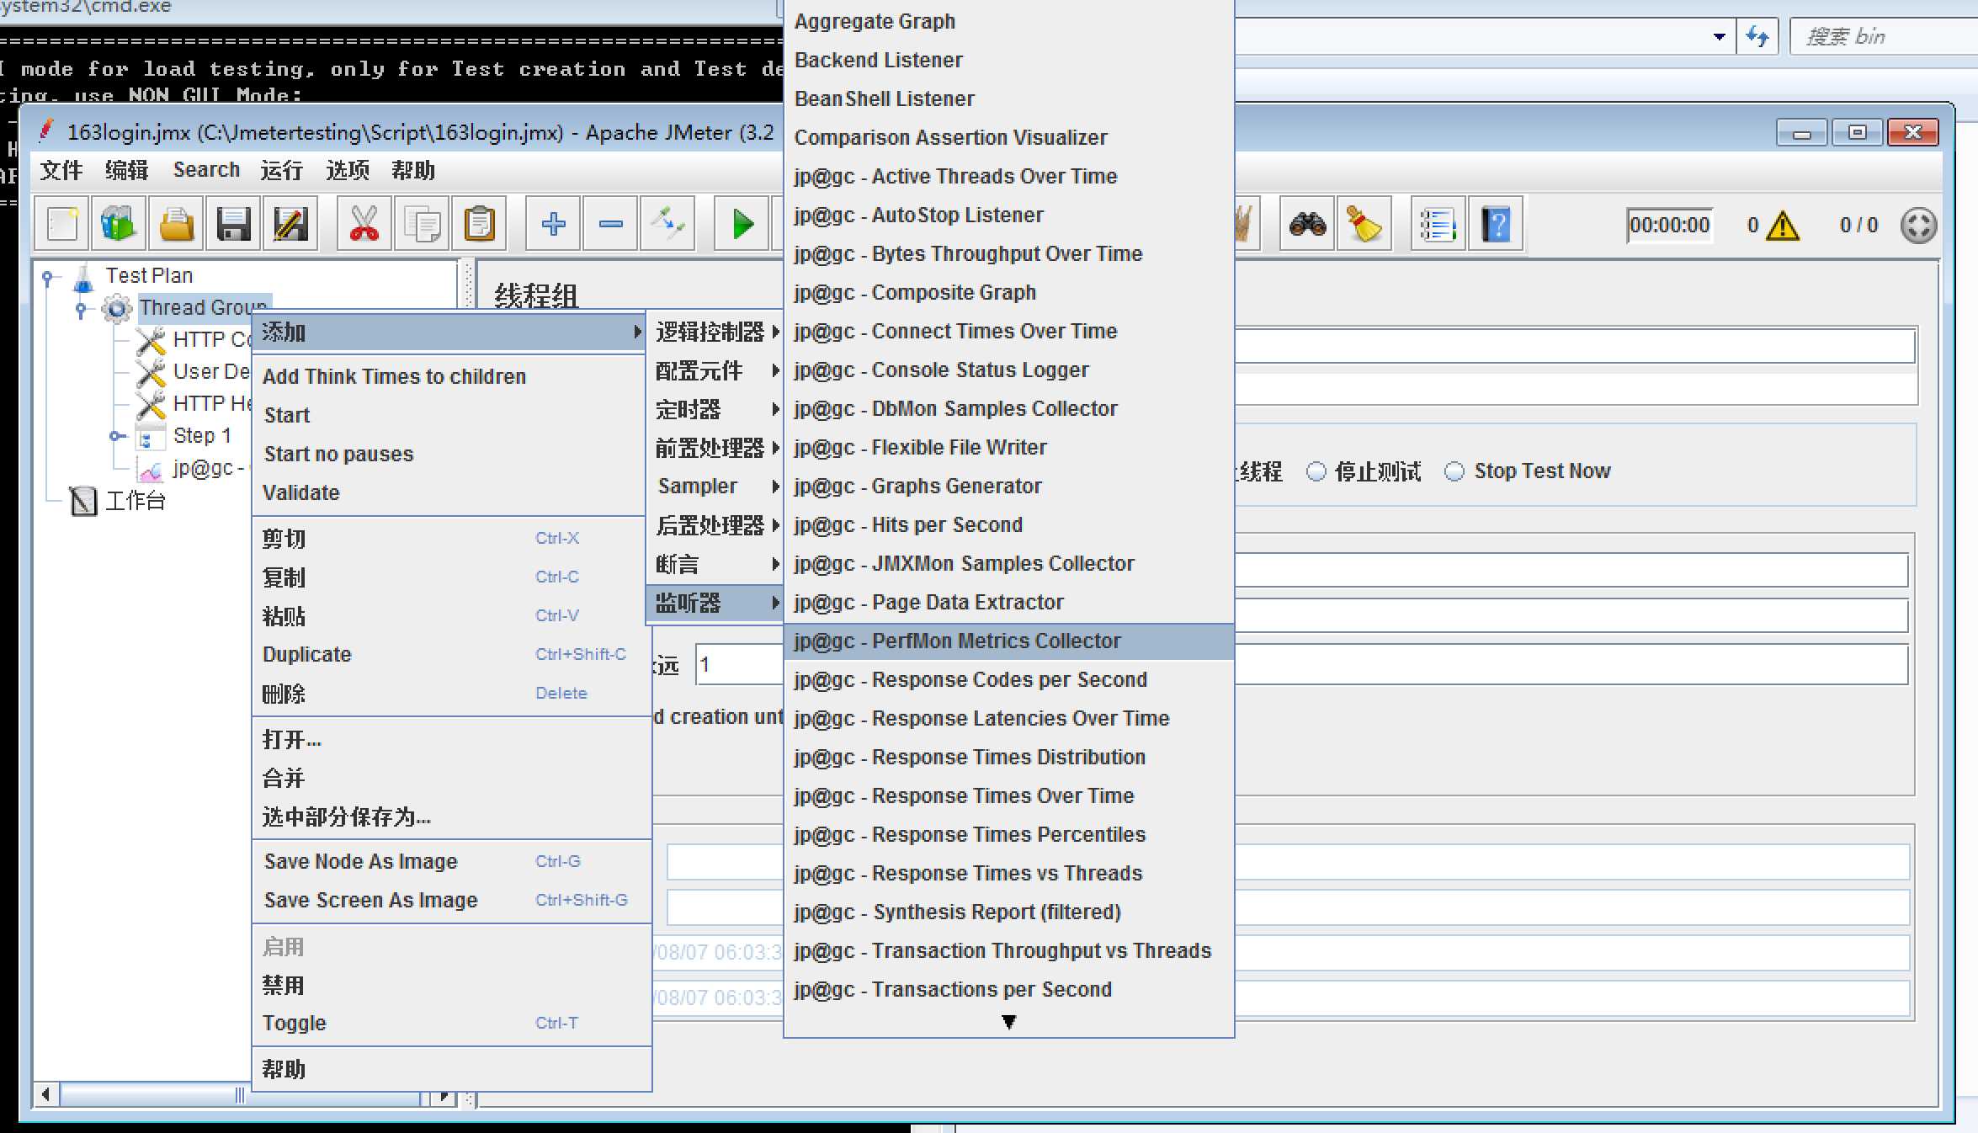
Task: Open the address bar dropdown arrow
Action: point(1720,36)
